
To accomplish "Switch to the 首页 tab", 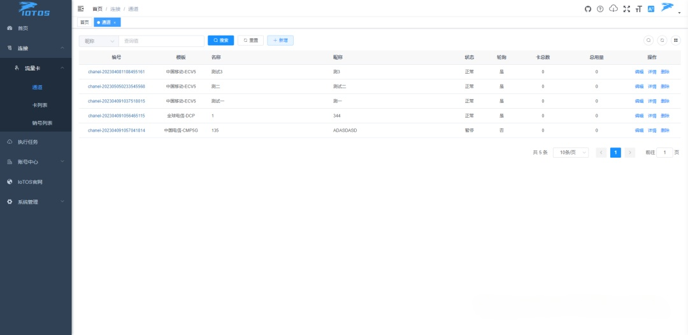I will tap(84, 22).
